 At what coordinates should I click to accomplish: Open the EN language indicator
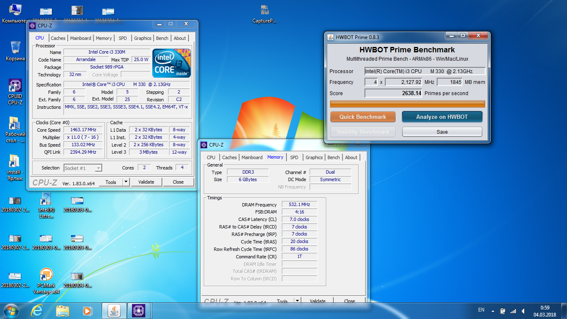(x=481, y=310)
